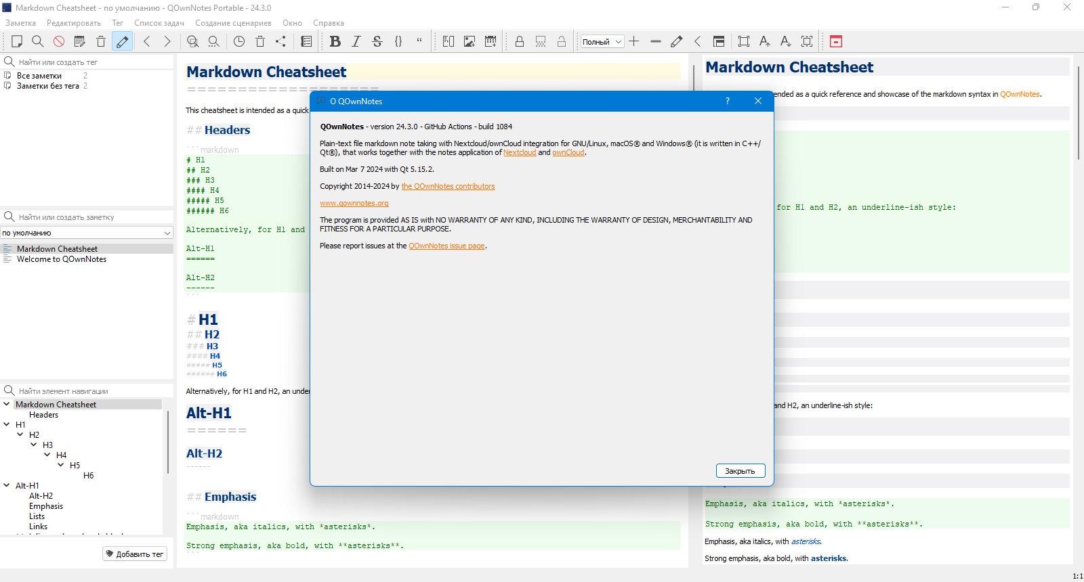Screen dimensions: 1084x582
Task: Collapse the H1 navigation node
Action: click(7, 424)
